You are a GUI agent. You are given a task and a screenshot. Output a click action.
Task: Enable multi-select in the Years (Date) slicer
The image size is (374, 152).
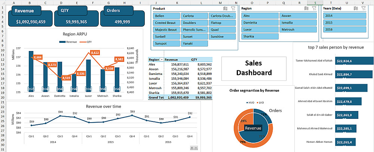click(356, 8)
